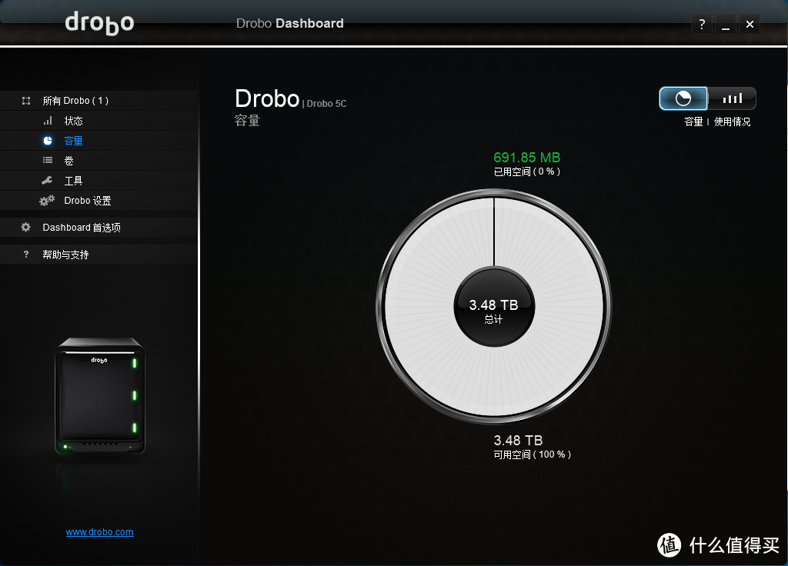Click the 691.85 MB used space value
788x566 pixels.
(x=526, y=157)
